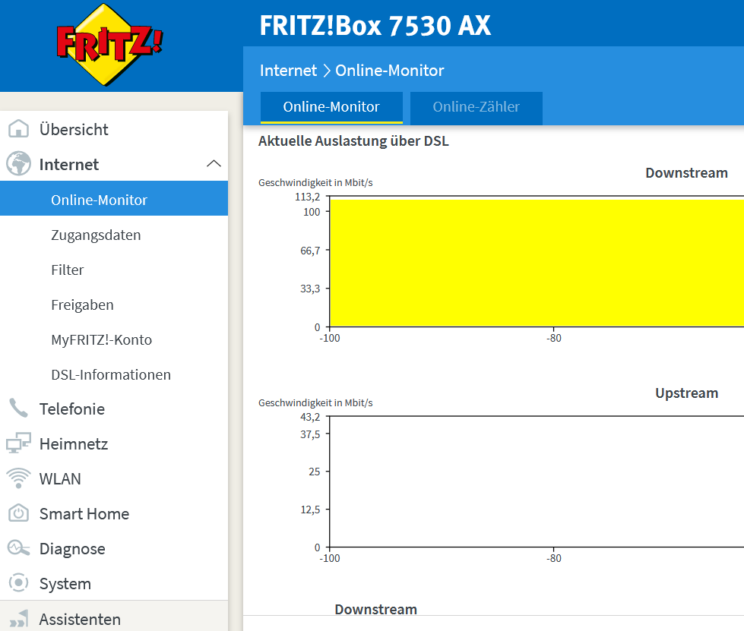The image size is (744, 631).
Task: Click the Übersicht house icon
Action: (x=18, y=129)
